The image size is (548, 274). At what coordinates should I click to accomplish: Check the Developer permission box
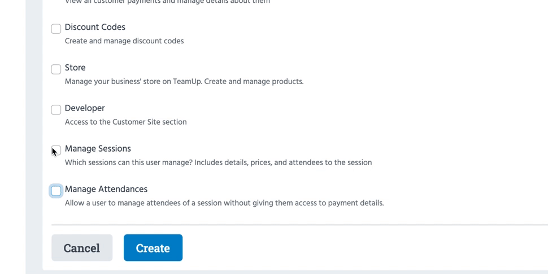[x=56, y=110]
